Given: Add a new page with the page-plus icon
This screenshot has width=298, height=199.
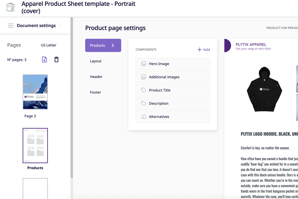Looking at the screenshot, I should (x=44, y=60).
